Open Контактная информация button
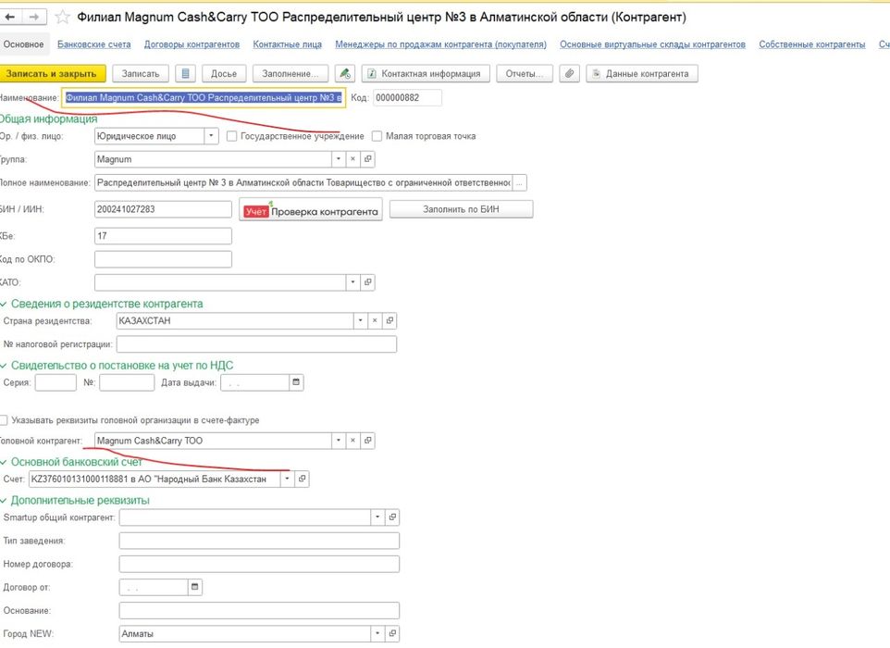This screenshot has height=648, width=890. click(x=426, y=73)
